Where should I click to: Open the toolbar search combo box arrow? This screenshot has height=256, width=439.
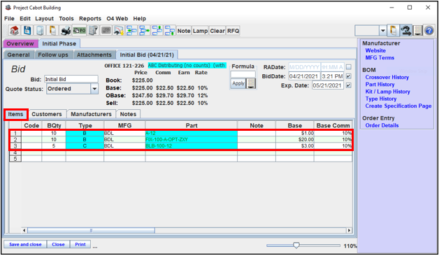(x=382, y=30)
